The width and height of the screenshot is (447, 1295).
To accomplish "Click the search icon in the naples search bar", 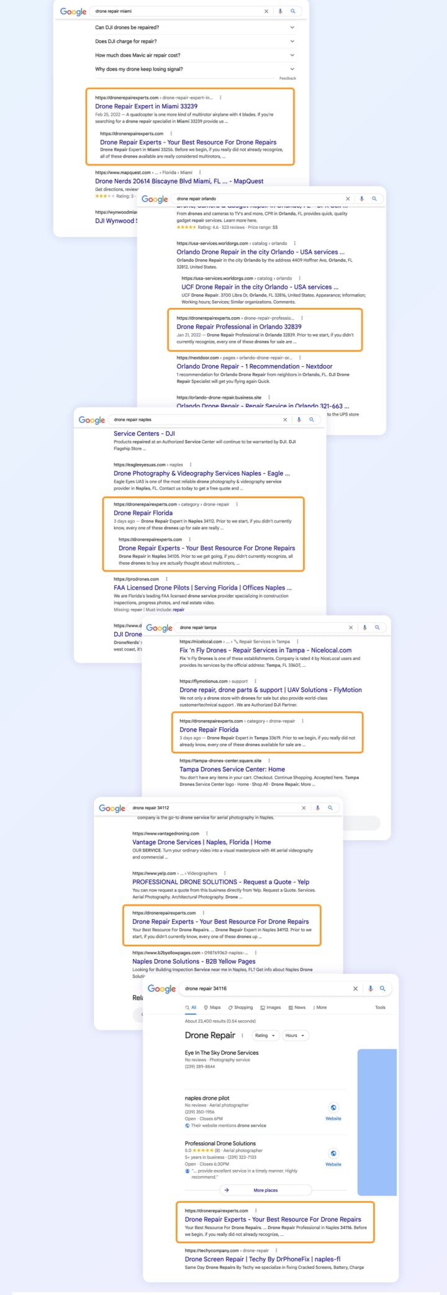I will pyautogui.click(x=312, y=420).
